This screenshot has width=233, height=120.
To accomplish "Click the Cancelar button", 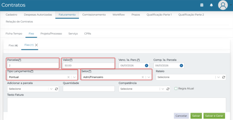I will pyautogui.click(x=181, y=116).
